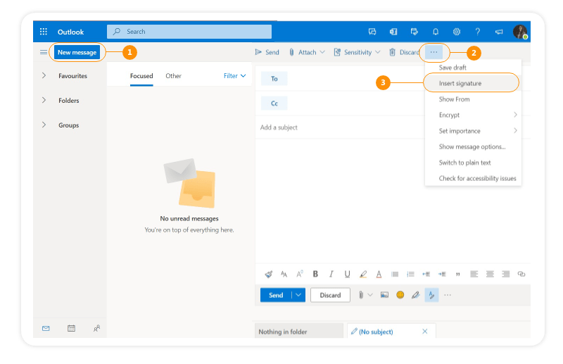Open more options beside formatting toggle

click(x=448, y=295)
